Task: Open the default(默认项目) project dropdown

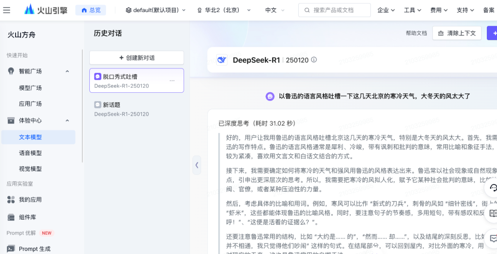Action: tap(156, 10)
